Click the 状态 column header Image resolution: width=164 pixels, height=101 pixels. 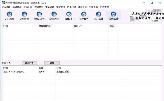(x=113, y=26)
